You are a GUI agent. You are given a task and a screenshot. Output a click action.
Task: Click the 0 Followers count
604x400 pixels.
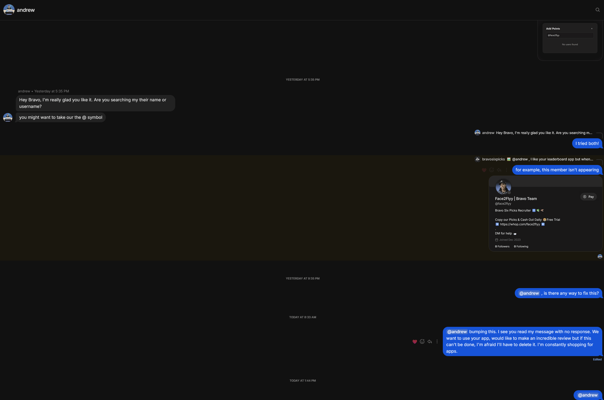click(502, 246)
